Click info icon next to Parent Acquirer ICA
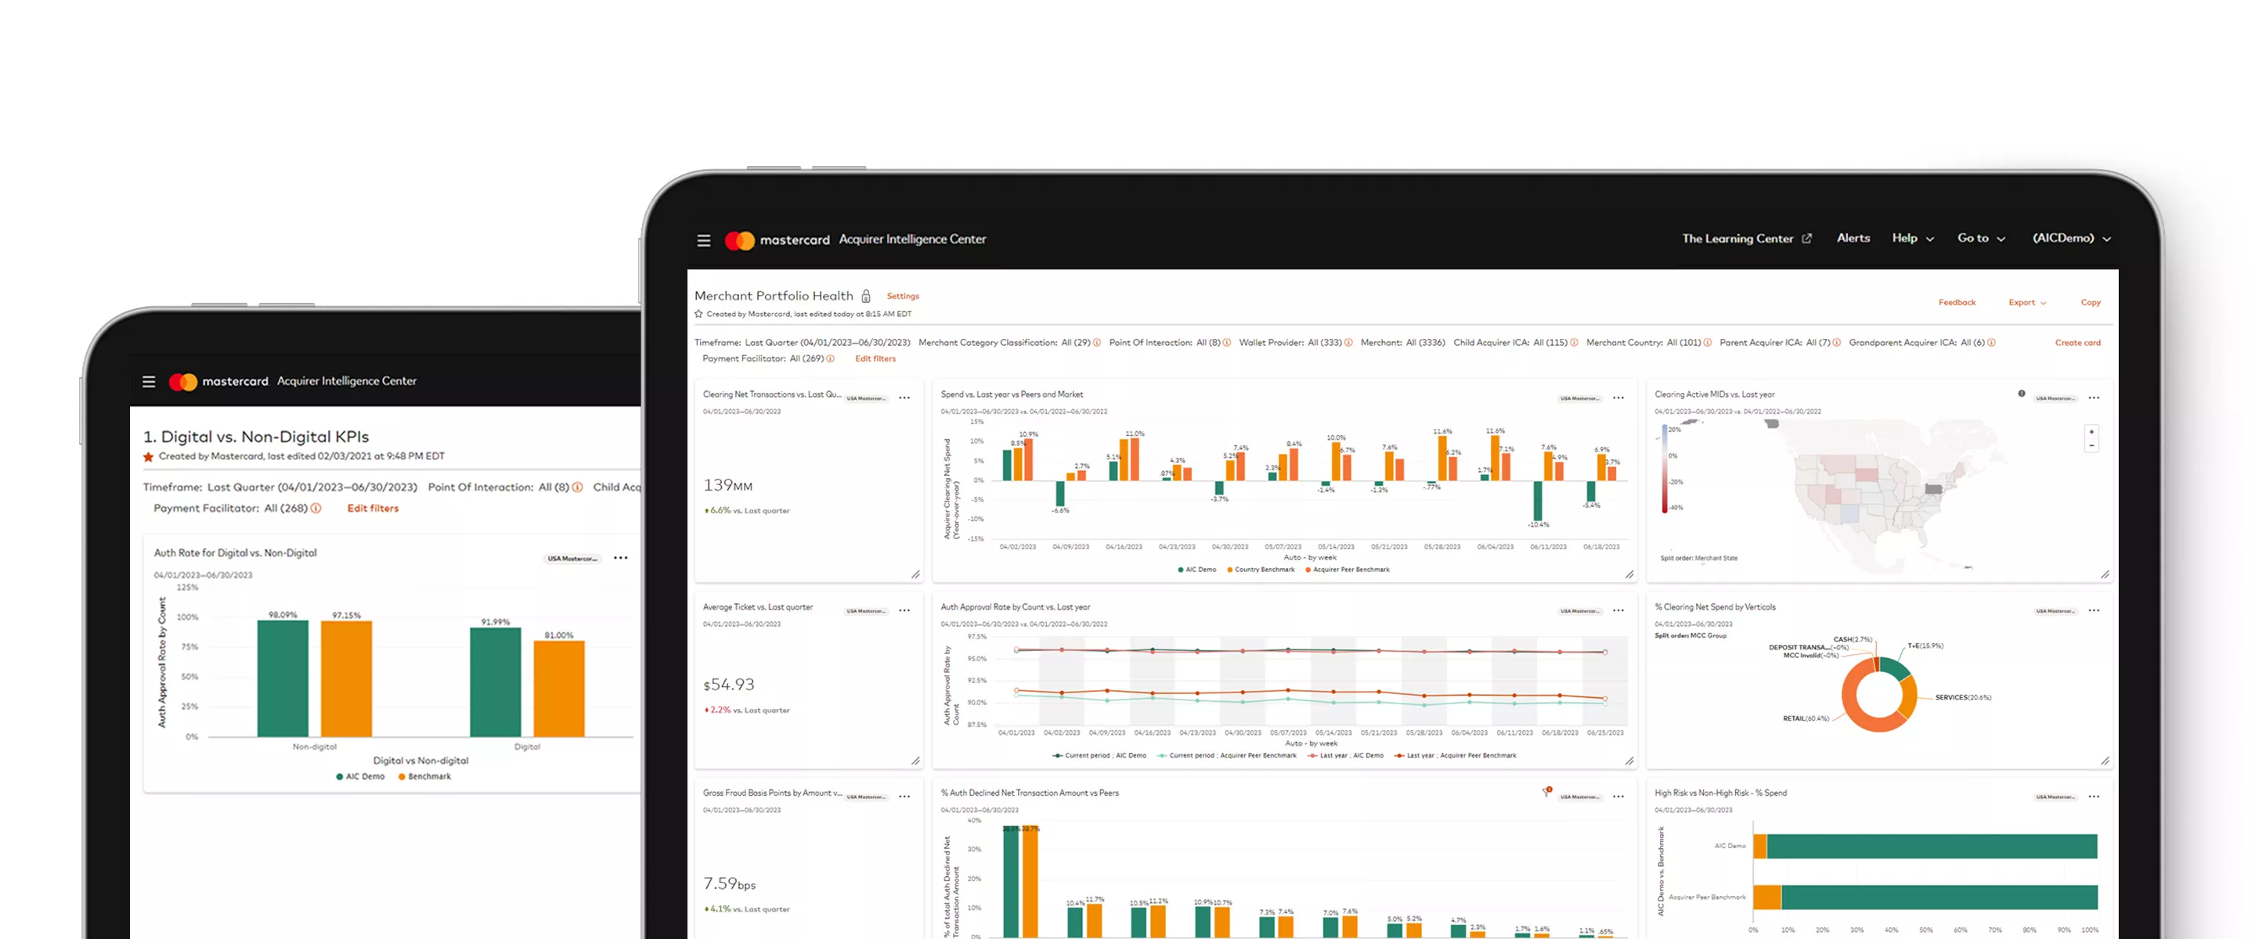Viewport: 2255px width, 939px height. click(x=1837, y=343)
